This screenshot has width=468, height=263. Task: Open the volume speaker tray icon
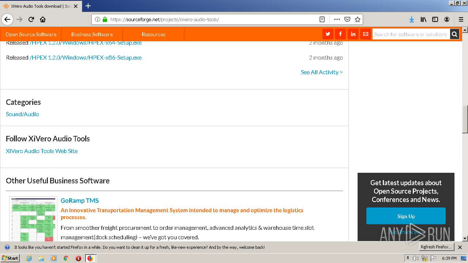tap(416, 258)
